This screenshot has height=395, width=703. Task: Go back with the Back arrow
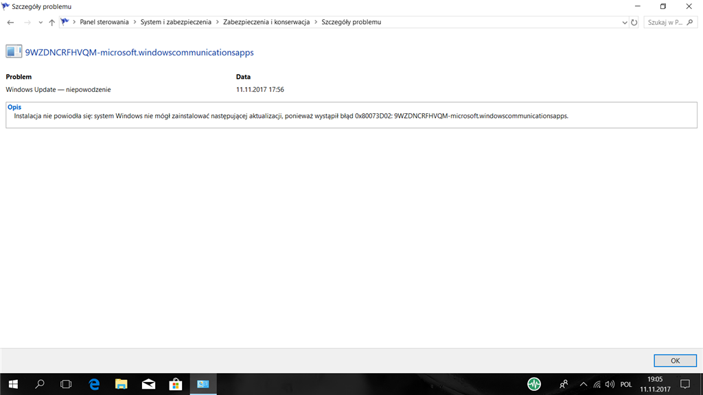tap(10, 23)
